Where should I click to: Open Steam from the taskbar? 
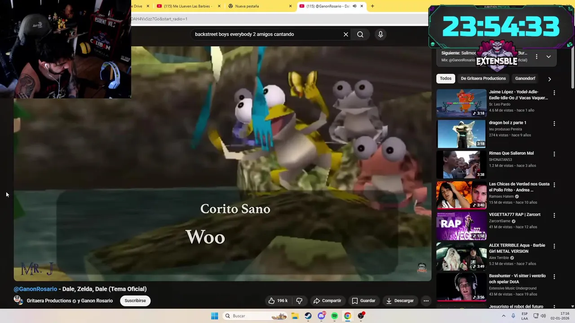(x=308, y=316)
